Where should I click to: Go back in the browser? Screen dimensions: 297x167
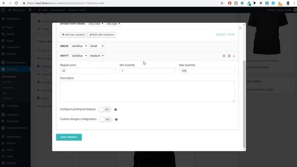4,3
